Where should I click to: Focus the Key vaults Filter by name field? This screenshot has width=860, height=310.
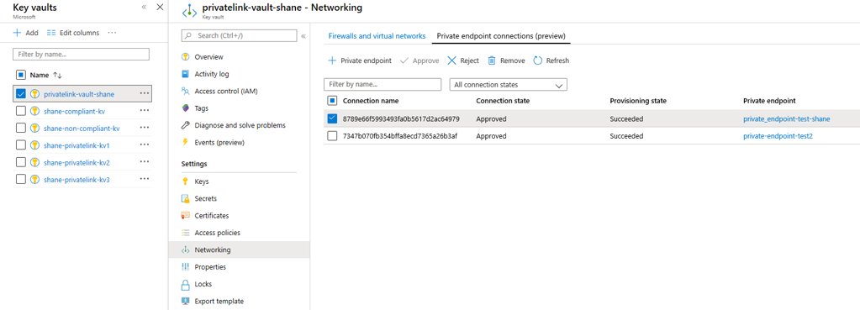tap(82, 55)
